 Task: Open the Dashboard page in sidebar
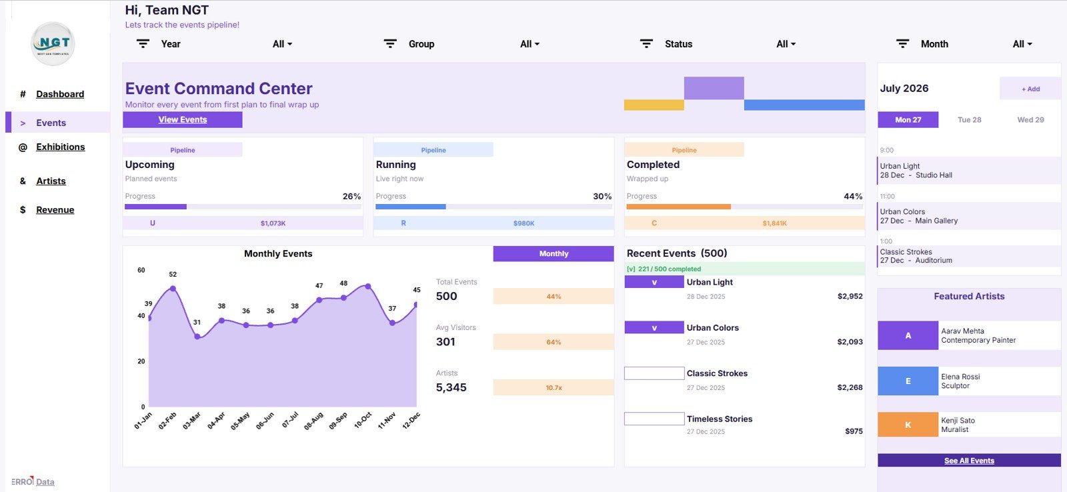(x=60, y=94)
